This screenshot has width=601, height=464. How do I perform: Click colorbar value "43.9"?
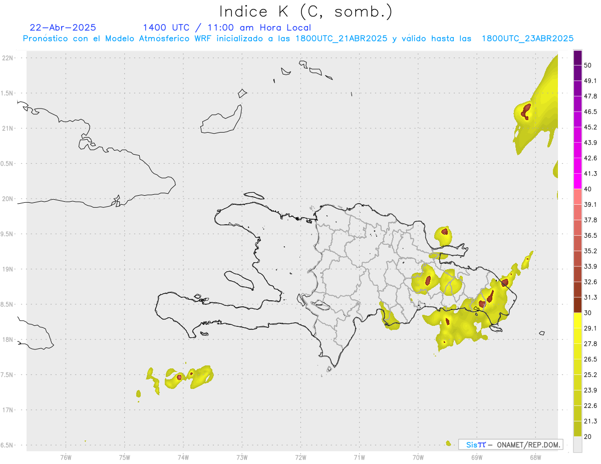pyautogui.click(x=590, y=143)
